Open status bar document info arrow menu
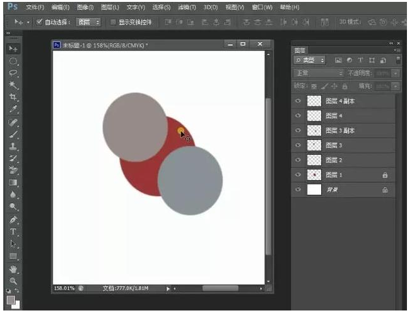 click(x=168, y=288)
